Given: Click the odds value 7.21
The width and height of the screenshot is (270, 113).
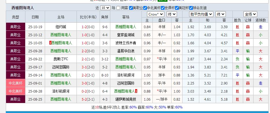Looking at the screenshot, I should click(224, 75).
